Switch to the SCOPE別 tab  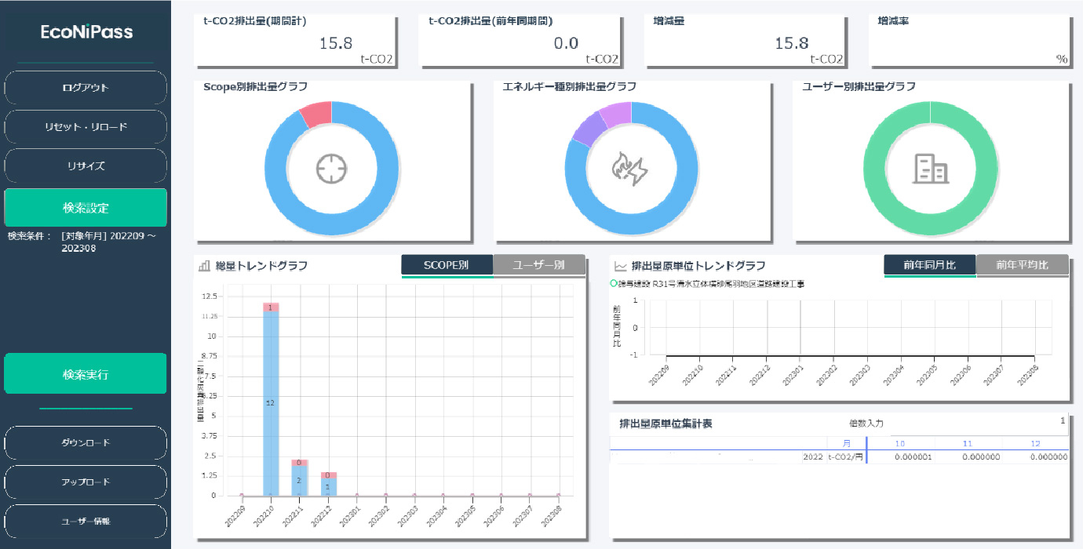[447, 265]
